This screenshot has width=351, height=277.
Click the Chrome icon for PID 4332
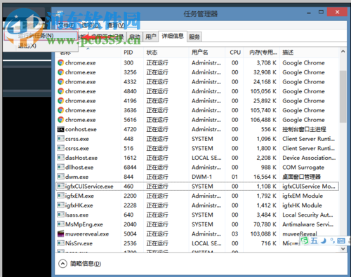60,81
